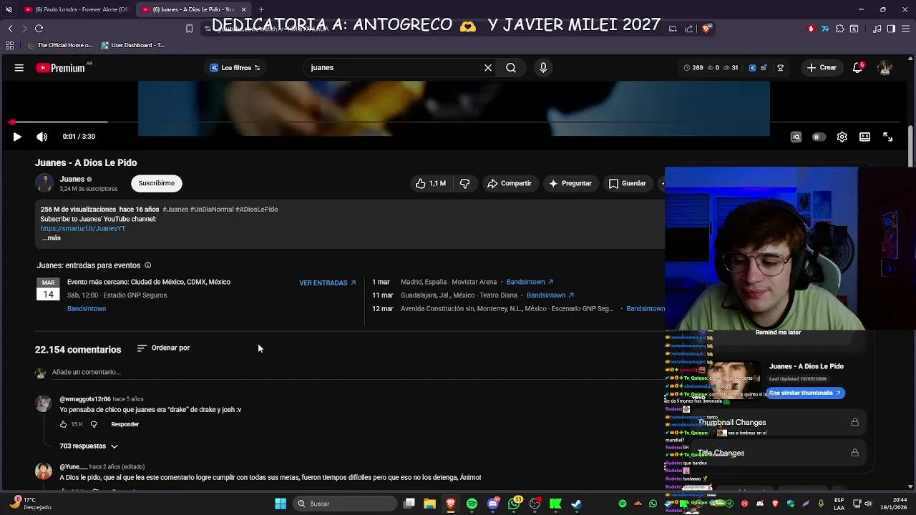Clear the search query text

[488, 67]
